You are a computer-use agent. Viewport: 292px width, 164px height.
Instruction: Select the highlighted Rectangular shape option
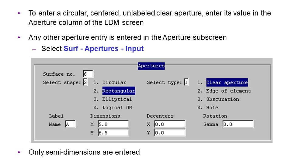(119, 91)
